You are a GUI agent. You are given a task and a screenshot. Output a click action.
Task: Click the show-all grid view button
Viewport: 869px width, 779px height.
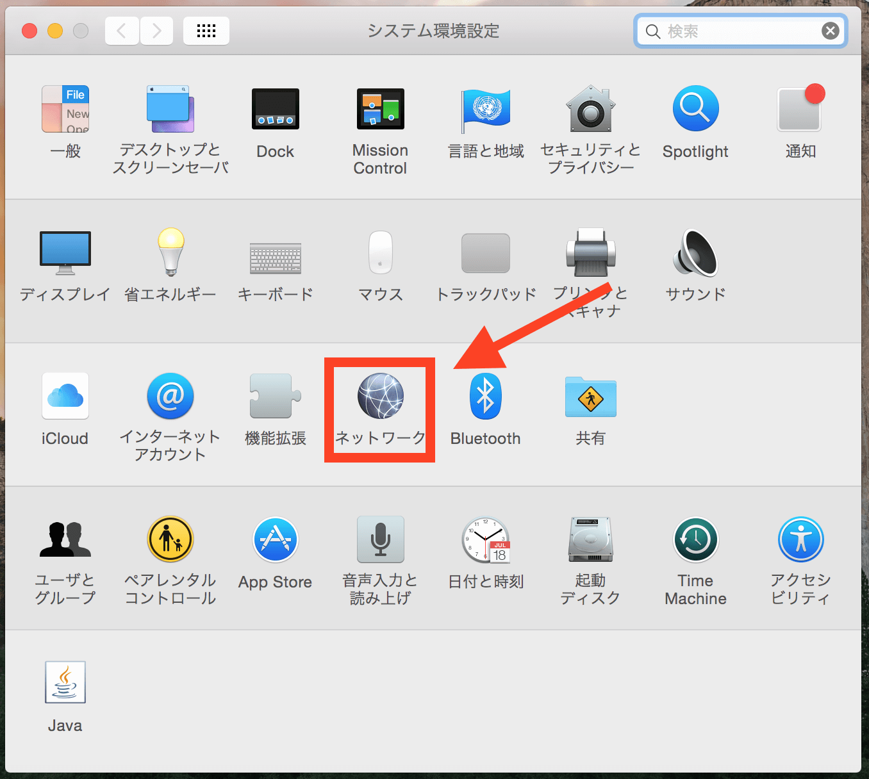click(206, 30)
